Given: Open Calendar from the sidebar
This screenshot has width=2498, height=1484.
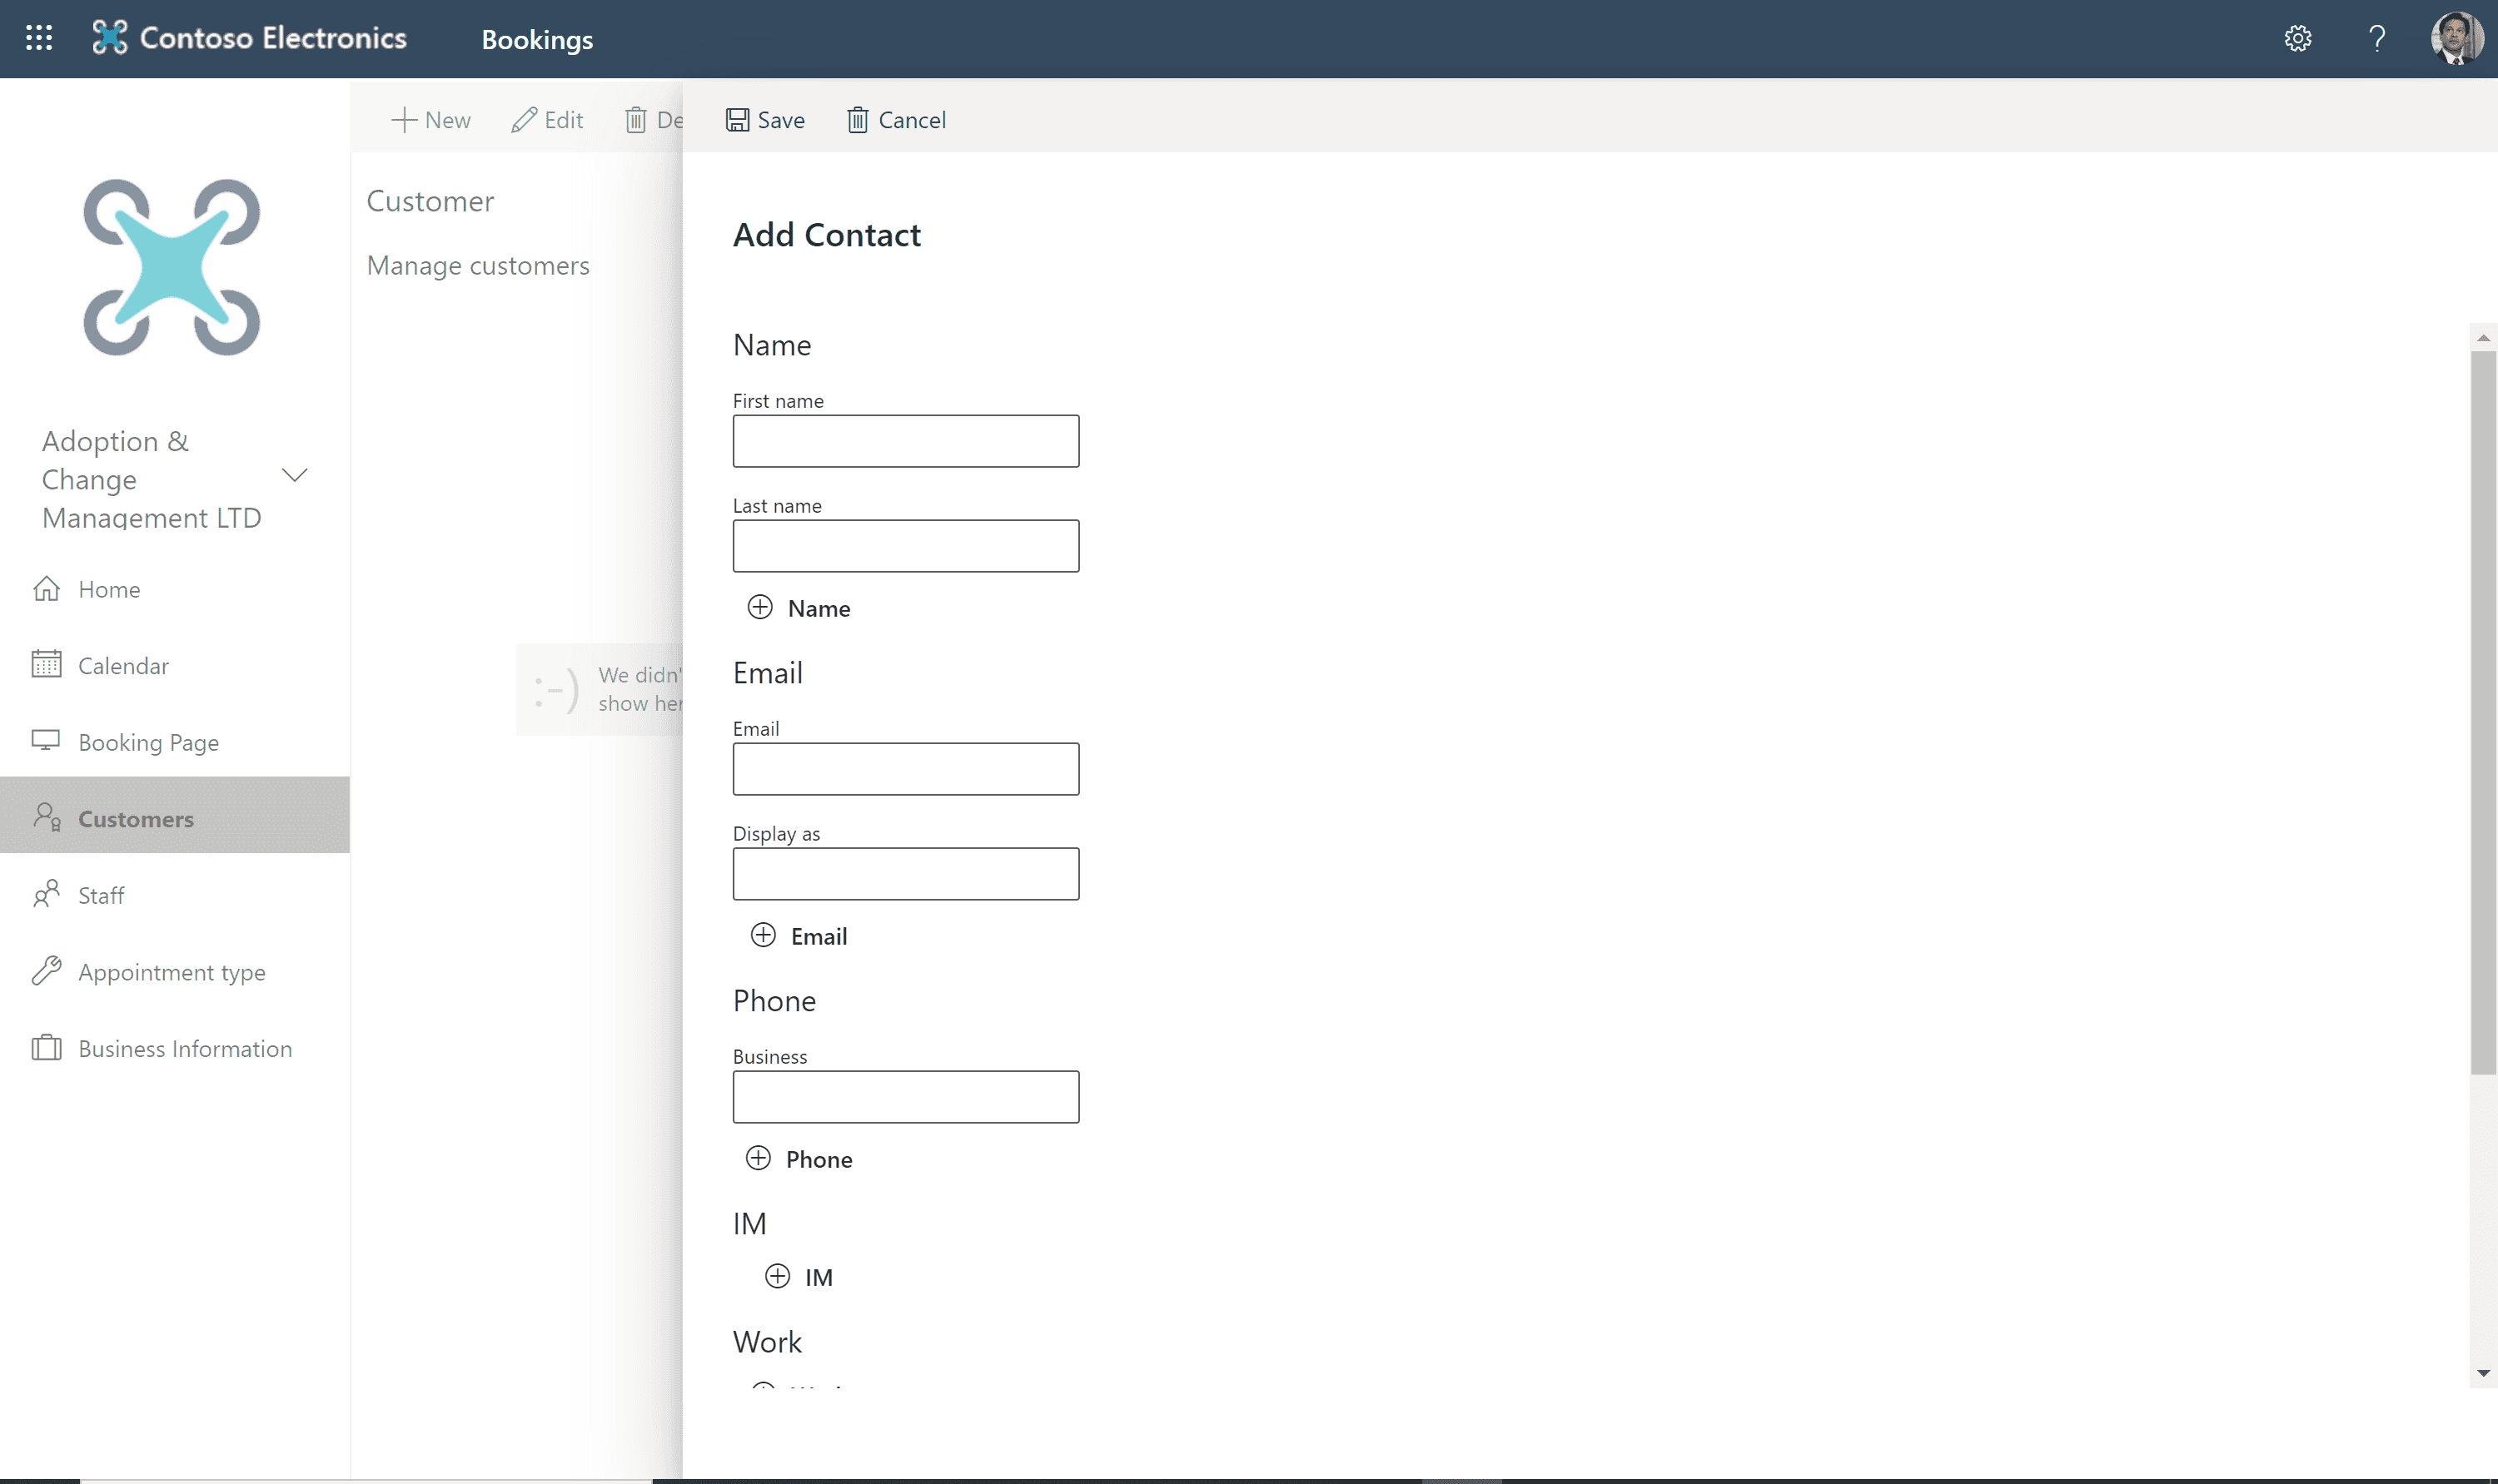Looking at the screenshot, I should click(x=175, y=665).
